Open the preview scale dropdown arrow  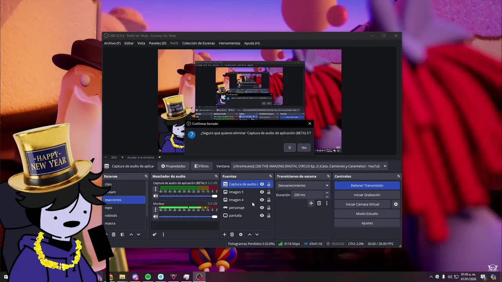pyautogui.click(x=160, y=157)
